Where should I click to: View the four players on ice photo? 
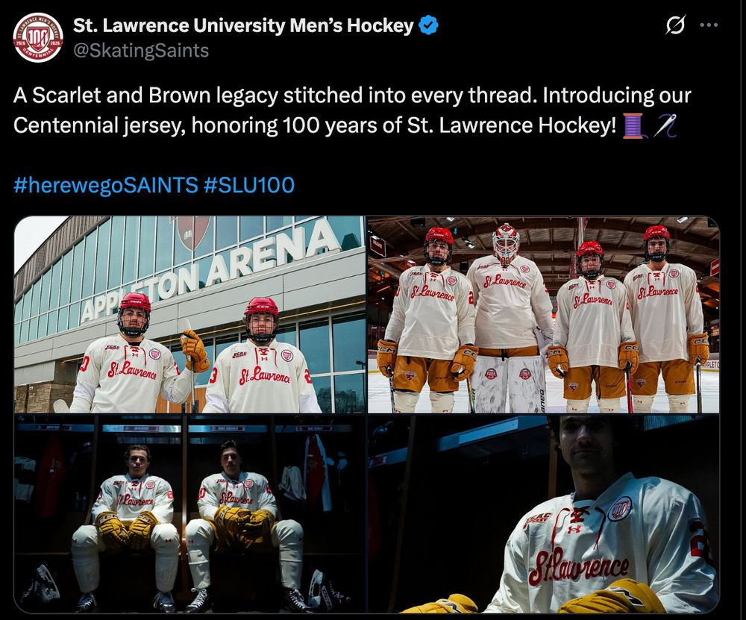(543, 315)
